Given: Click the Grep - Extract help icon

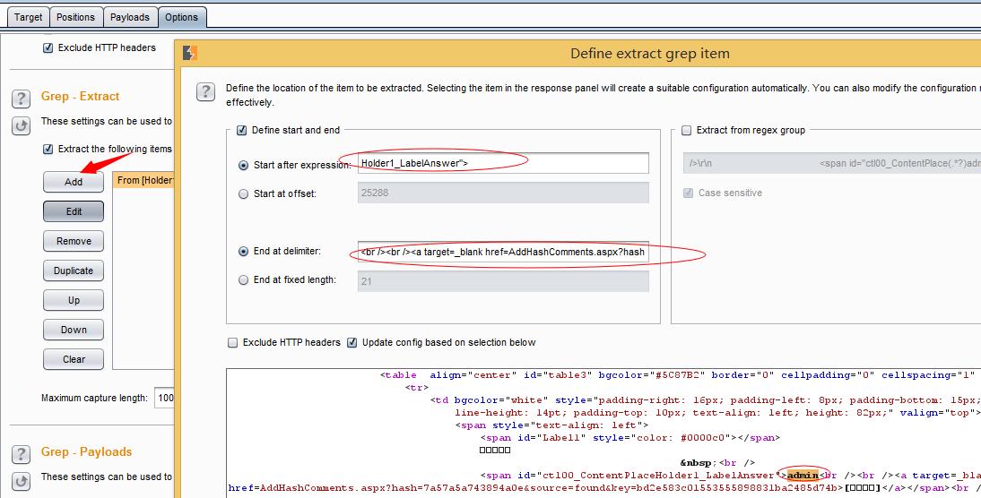Looking at the screenshot, I should click(22, 98).
